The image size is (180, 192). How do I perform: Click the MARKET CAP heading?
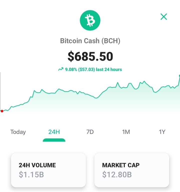tap(121, 165)
